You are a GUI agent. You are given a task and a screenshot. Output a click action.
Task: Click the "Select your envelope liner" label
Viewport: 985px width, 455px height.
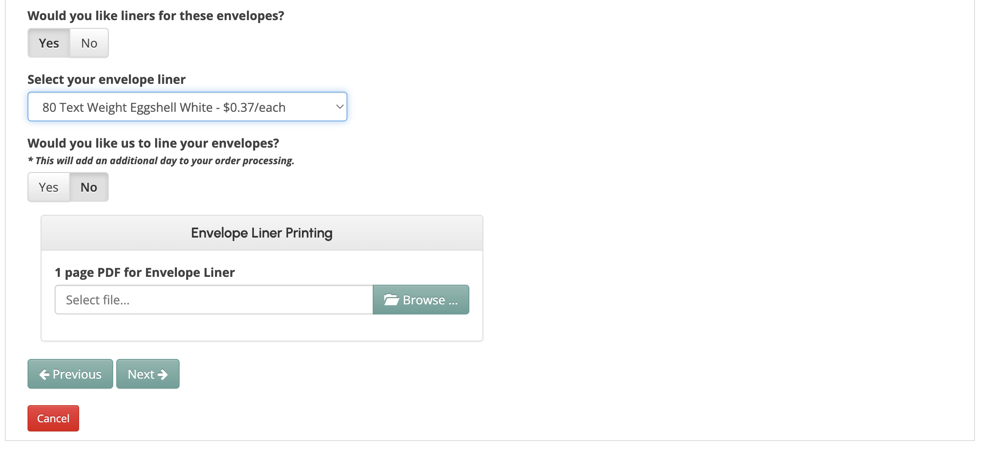click(x=107, y=79)
